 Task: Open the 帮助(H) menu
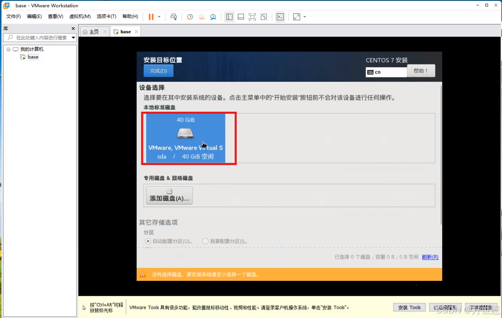130,17
